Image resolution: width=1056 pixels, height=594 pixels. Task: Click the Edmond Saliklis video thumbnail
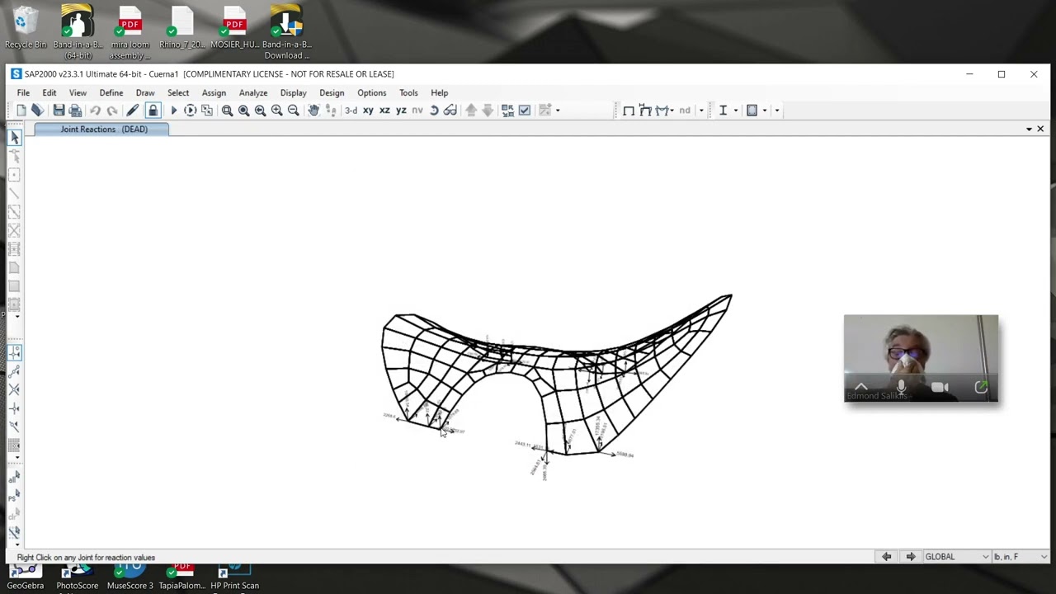[921, 358]
